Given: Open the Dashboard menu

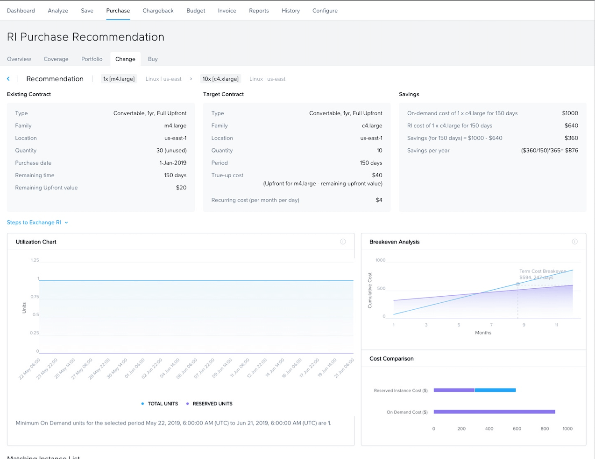Looking at the screenshot, I should [21, 11].
